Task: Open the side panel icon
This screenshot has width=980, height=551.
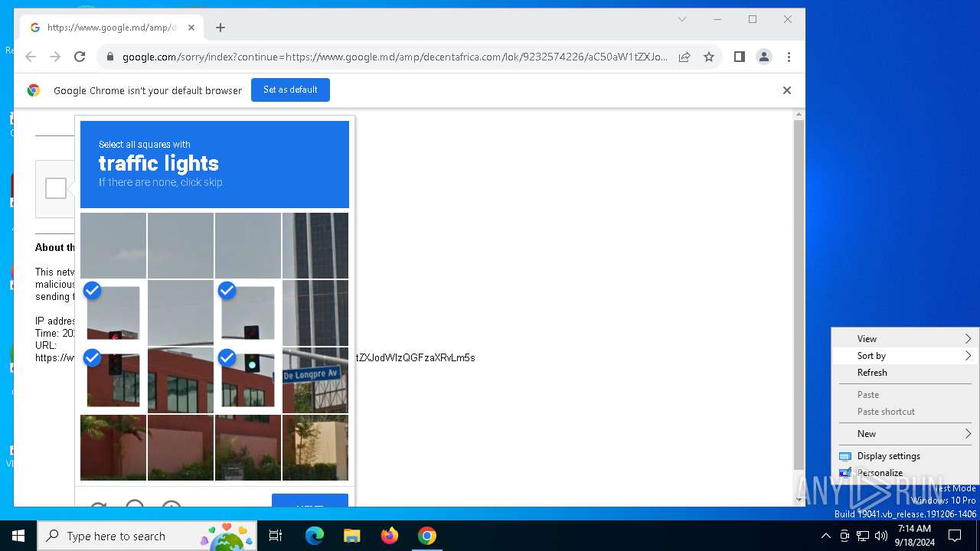Action: tap(739, 57)
